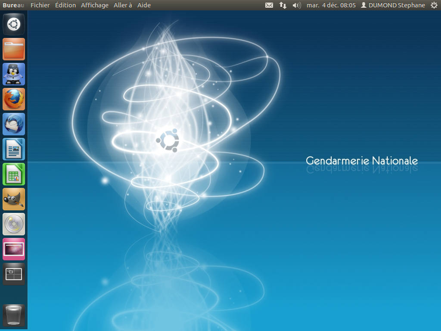The image size is (441, 331).
Task: Launch Firefox from the launcher
Action: (x=13, y=99)
